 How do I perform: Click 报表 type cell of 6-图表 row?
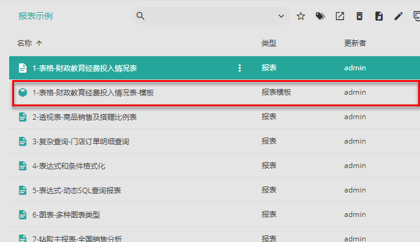coord(268,215)
